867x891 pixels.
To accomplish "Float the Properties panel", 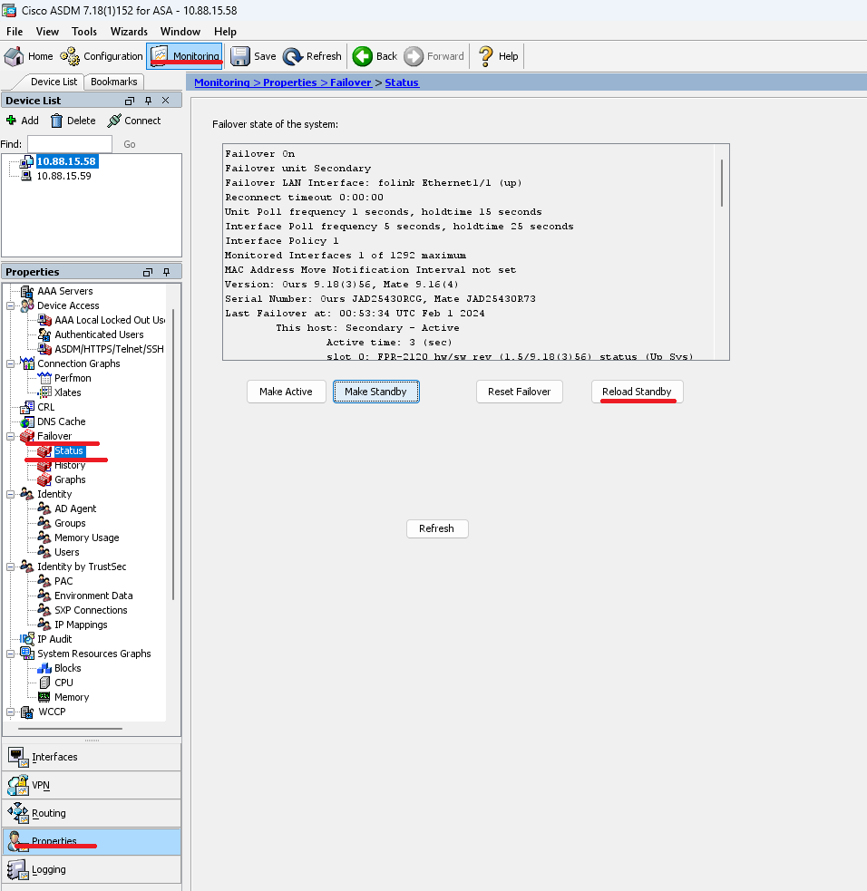I will tap(148, 272).
